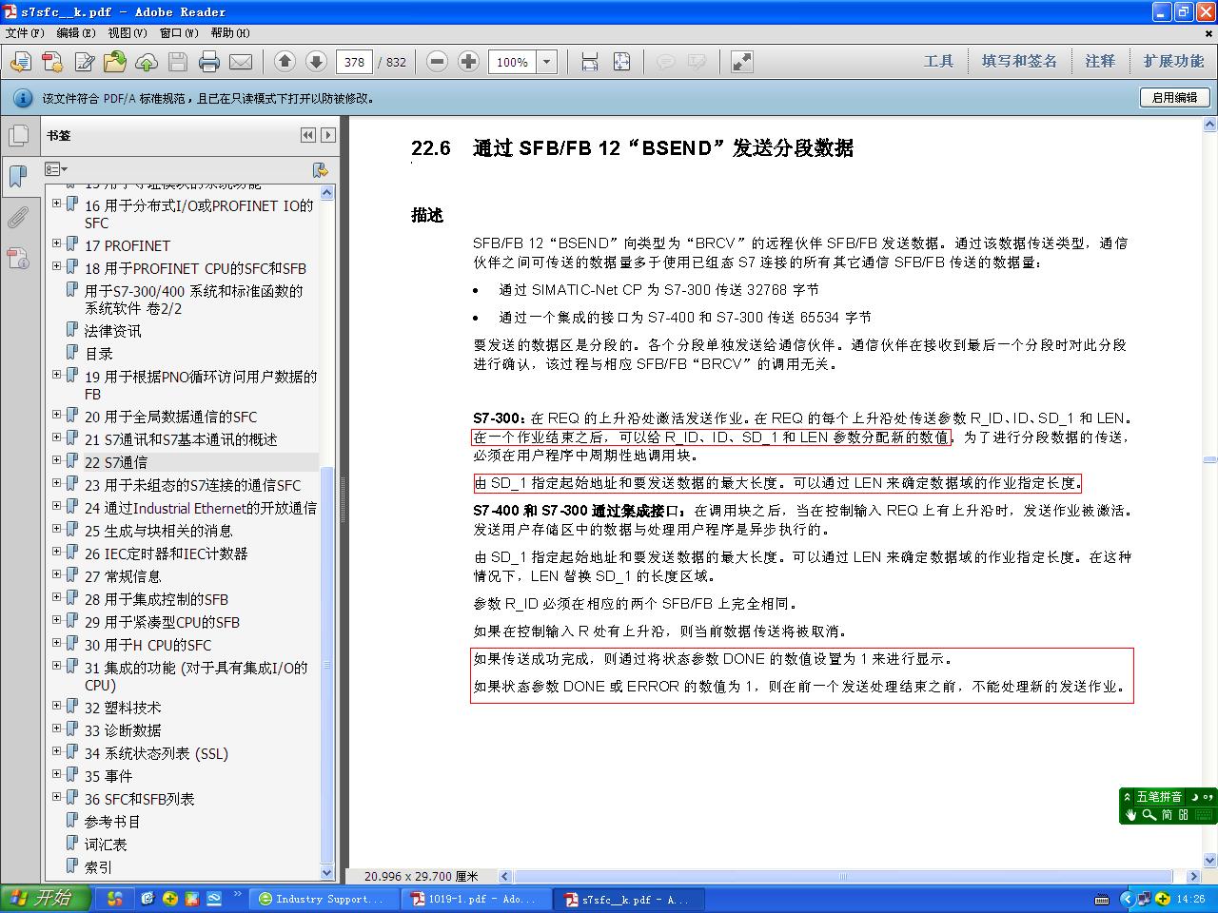The image size is (1218, 913).
Task: Open the Page Thumbnails panel icon
Action: tap(18, 136)
